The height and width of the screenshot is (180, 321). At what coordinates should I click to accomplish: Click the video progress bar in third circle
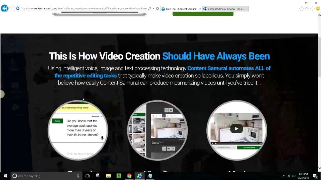236,143
